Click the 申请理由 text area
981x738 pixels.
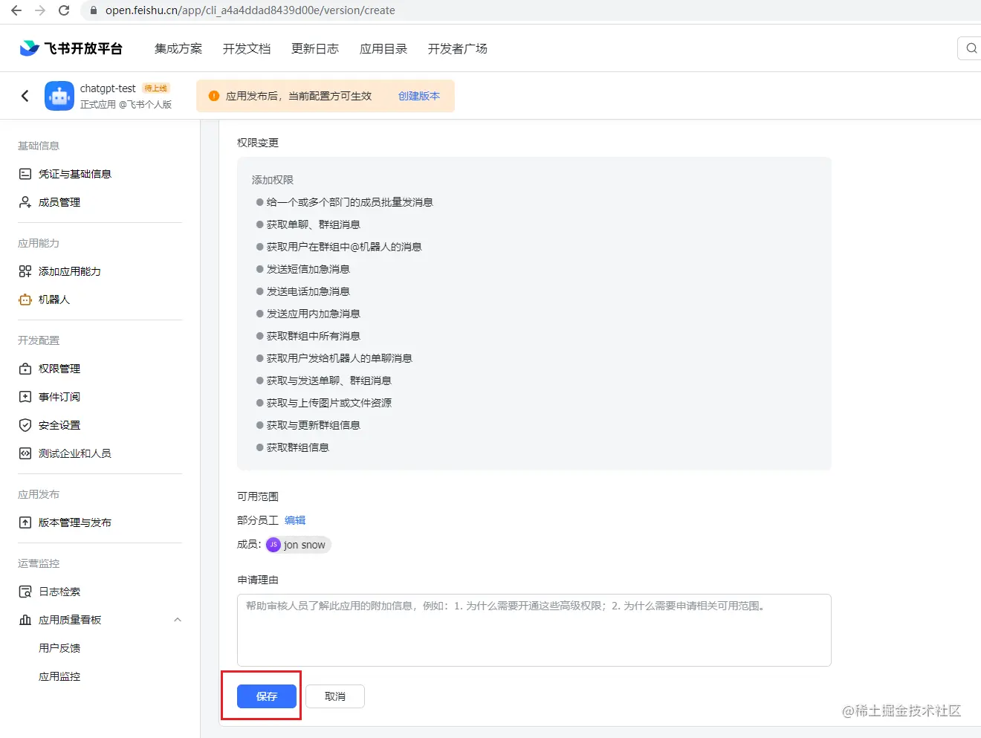[534, 630]
